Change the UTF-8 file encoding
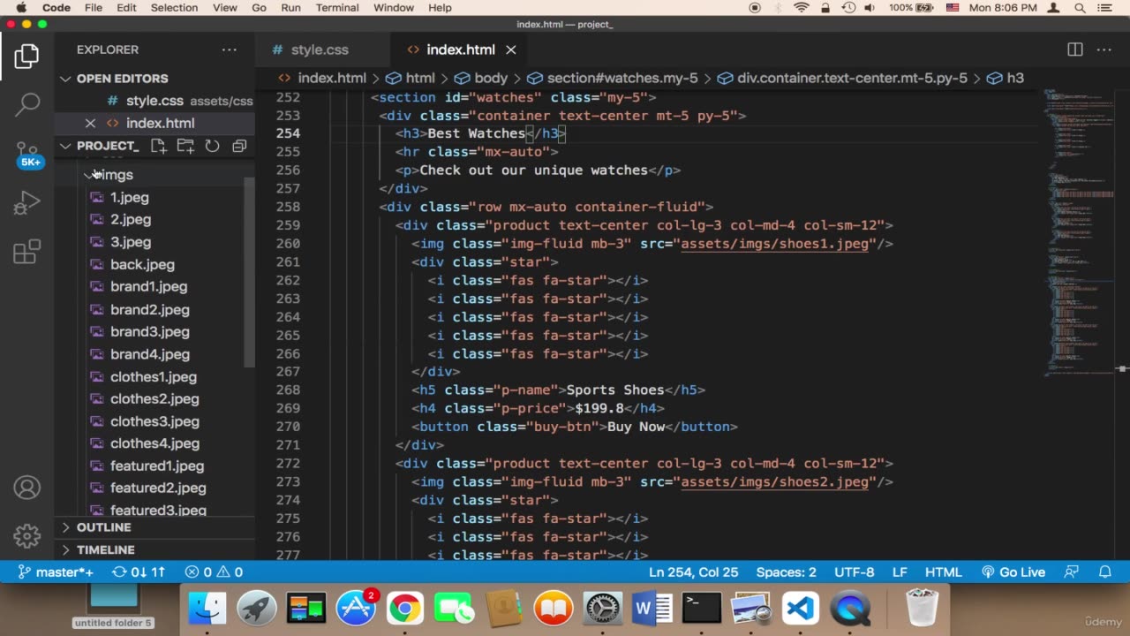This screenshot has width=1130, height=636. coord(854,572)
